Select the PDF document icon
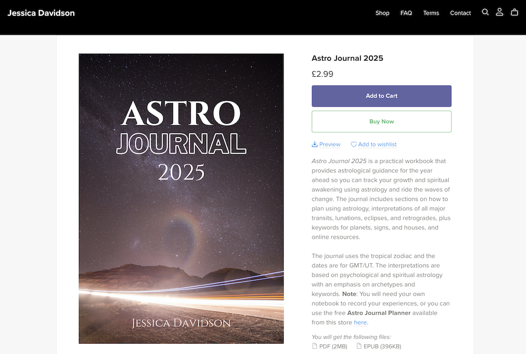This screenshot has width=526, height=354. tap(315, 346)
